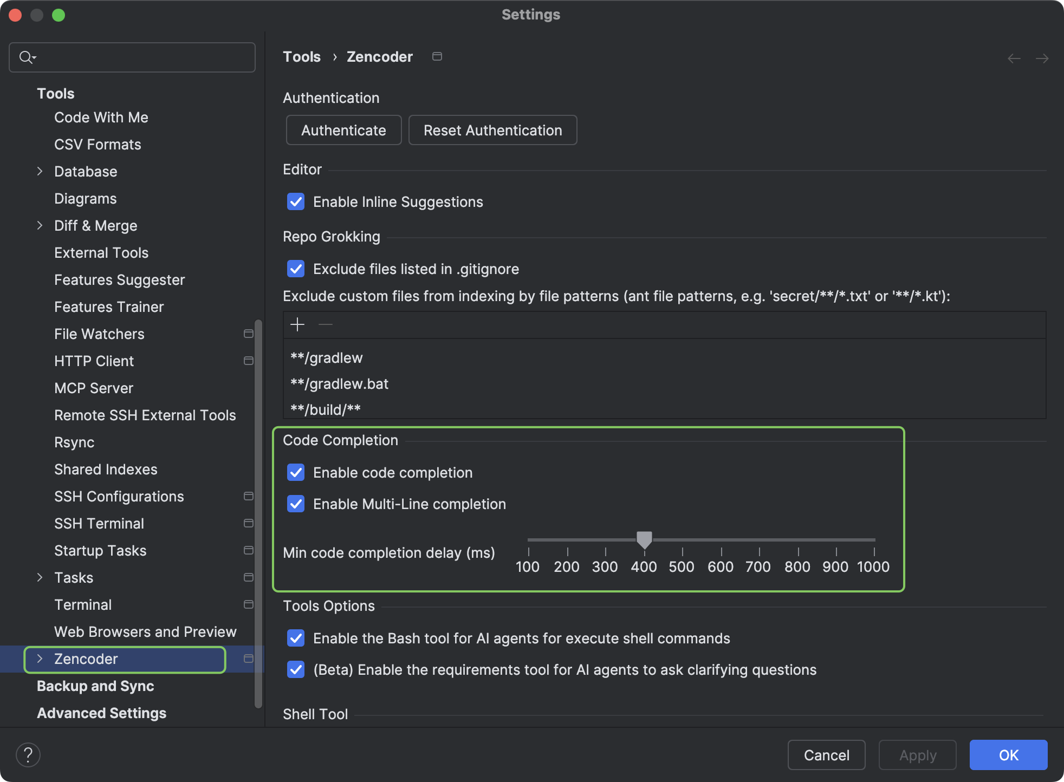Expand the Zencoder tree node
This screenshot has width=1064, height=782.
[x=40, y=659]
